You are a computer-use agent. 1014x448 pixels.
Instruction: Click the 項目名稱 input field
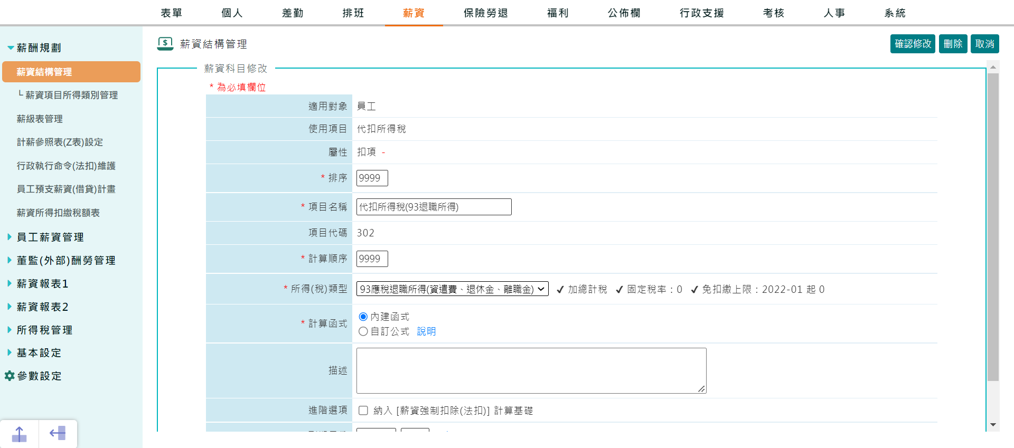tap(434, 207)
